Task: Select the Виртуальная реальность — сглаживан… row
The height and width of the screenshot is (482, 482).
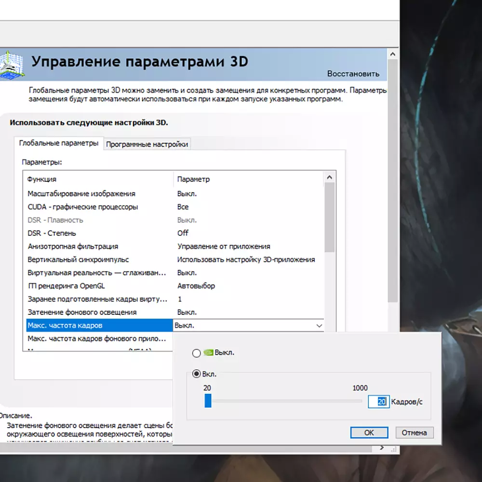Action: click(x=175, y=273)
